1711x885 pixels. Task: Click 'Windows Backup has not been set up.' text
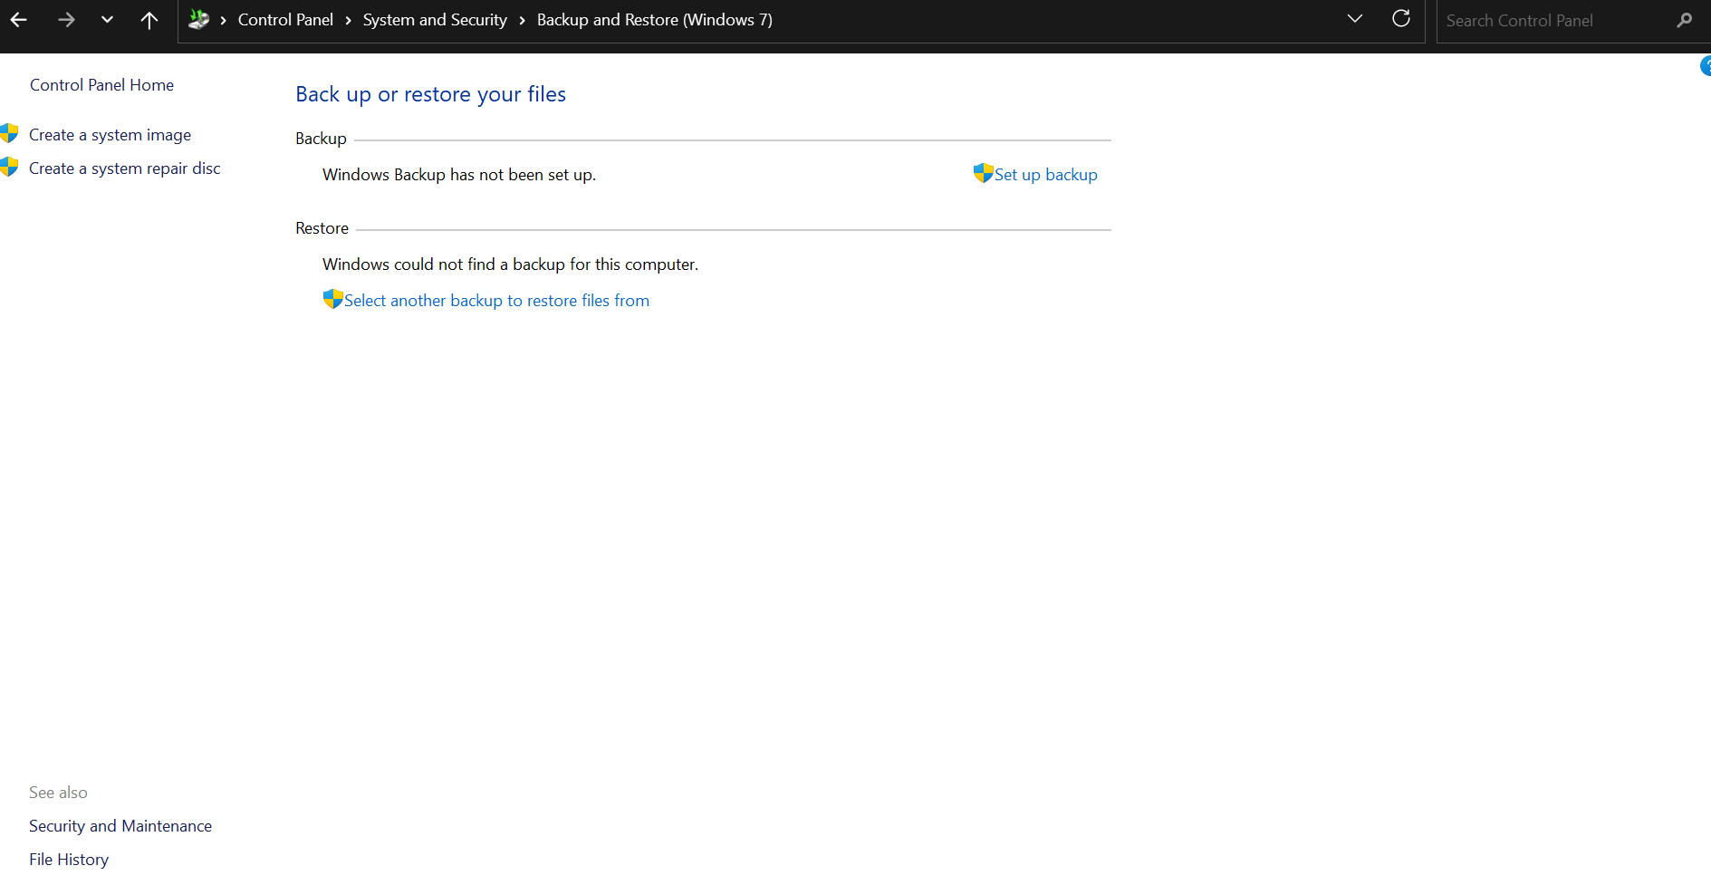pos(459,175)
